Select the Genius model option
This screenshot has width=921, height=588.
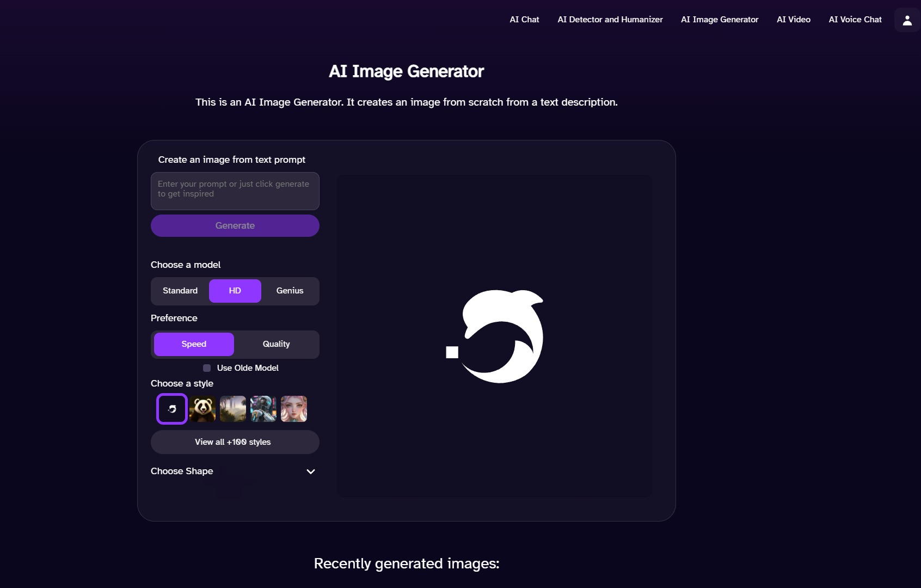[x=290, y=291]
